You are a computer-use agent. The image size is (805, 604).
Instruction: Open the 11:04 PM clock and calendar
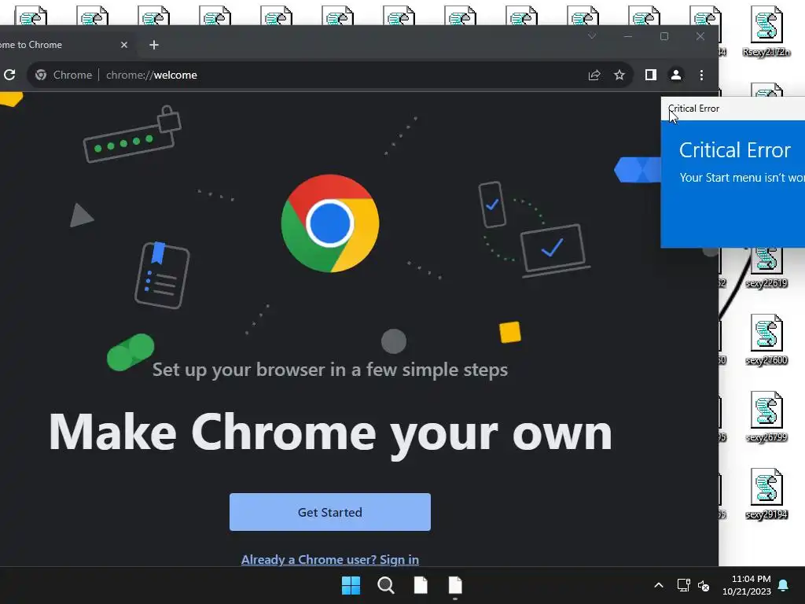click(x=747, y=585)
